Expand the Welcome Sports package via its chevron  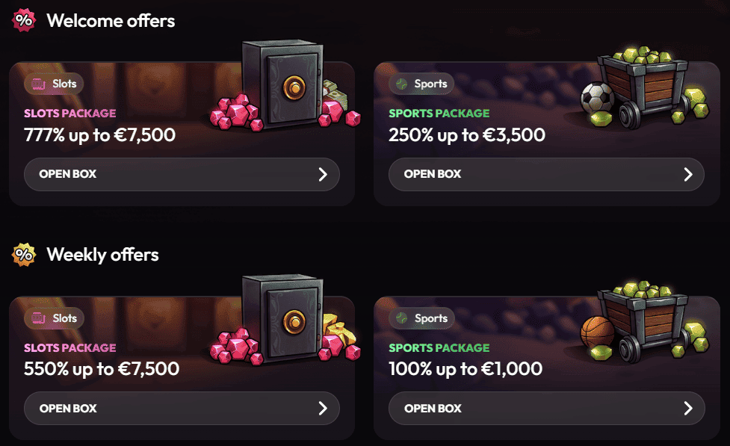pyautogui.click(x=687, y=174)
